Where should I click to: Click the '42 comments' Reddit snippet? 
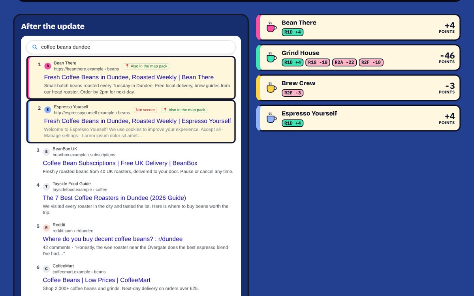click(x=135, y=251)
